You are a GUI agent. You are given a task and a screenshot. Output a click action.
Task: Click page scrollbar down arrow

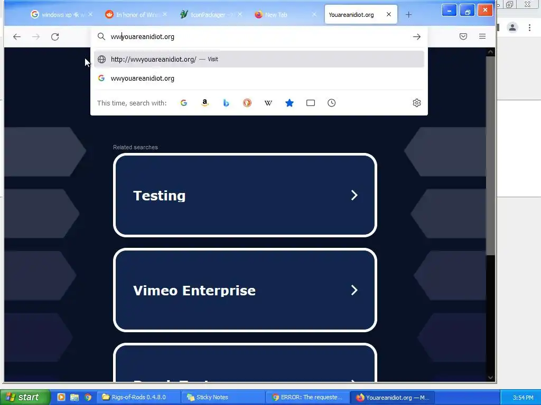coord(490,378)
